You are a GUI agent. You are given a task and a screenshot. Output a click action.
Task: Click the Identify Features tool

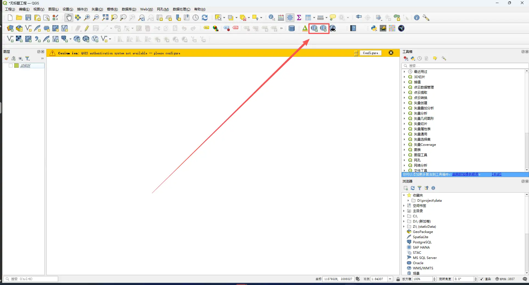pos(272,18)
